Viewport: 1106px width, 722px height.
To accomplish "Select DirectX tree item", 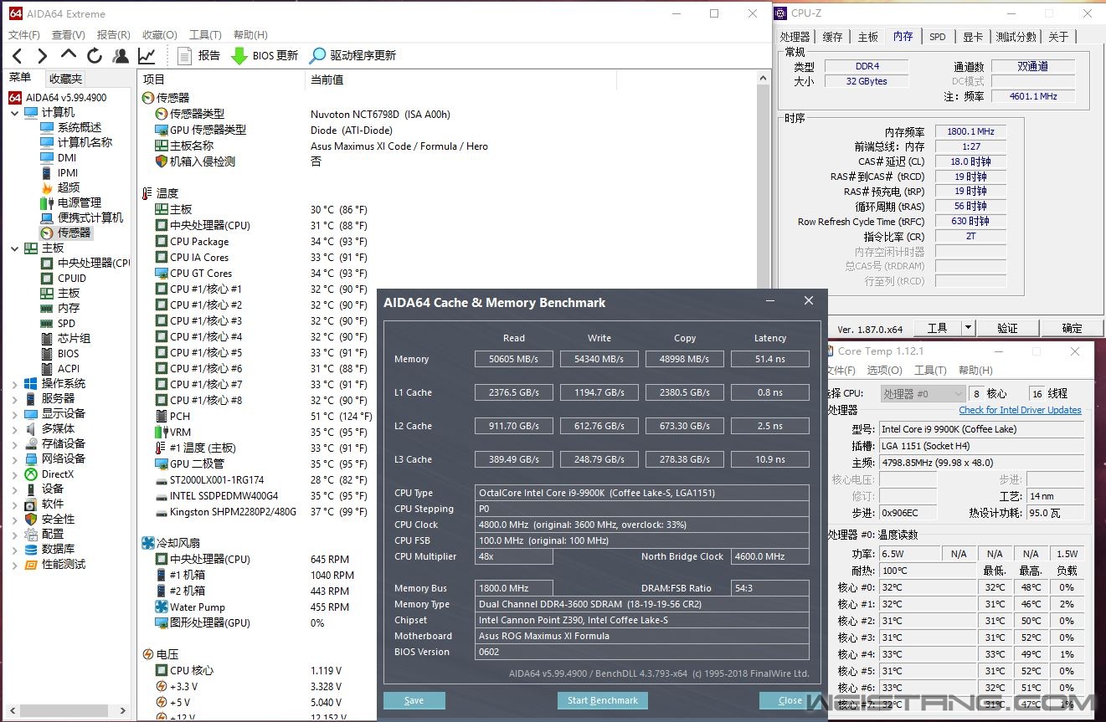I will [58, 474].
